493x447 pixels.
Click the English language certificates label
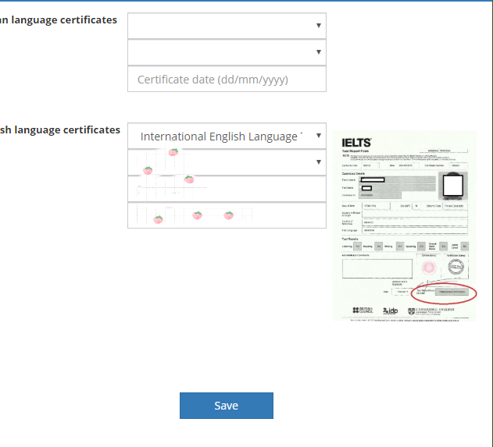(x=60, y=129)
